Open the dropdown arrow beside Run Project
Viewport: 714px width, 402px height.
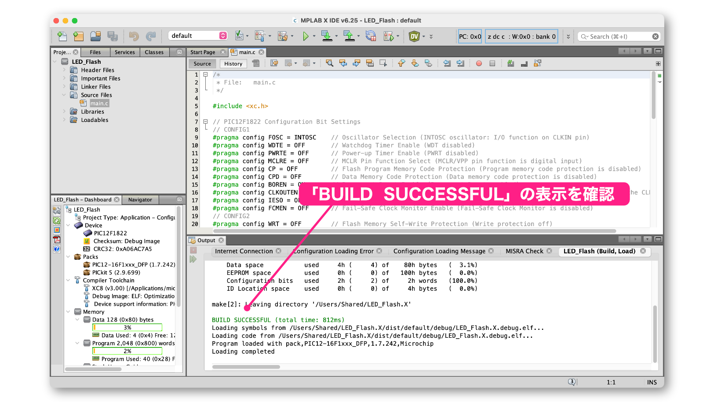(314, 37)
